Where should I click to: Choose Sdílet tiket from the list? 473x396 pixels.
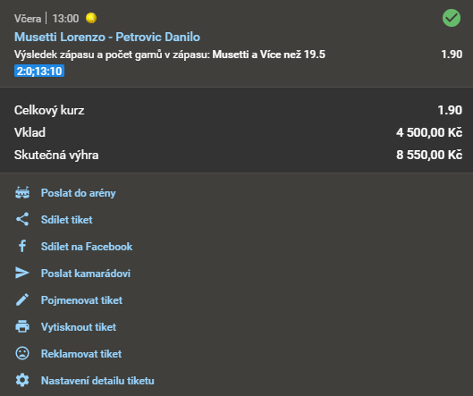click(x=67, y=220)
